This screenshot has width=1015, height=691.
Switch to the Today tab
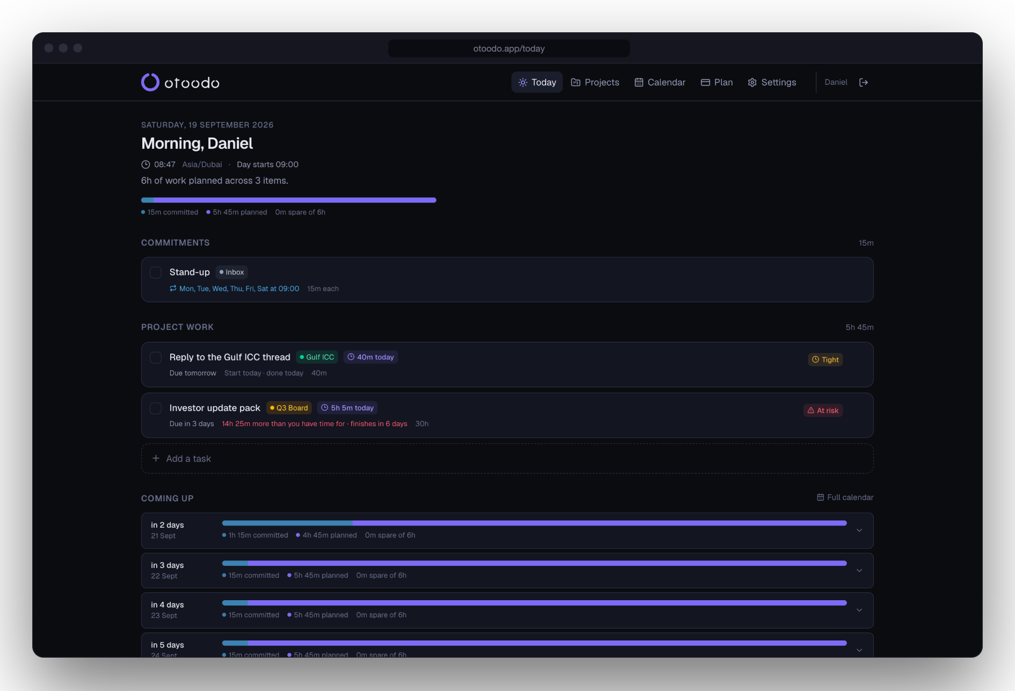pos(537,82)
